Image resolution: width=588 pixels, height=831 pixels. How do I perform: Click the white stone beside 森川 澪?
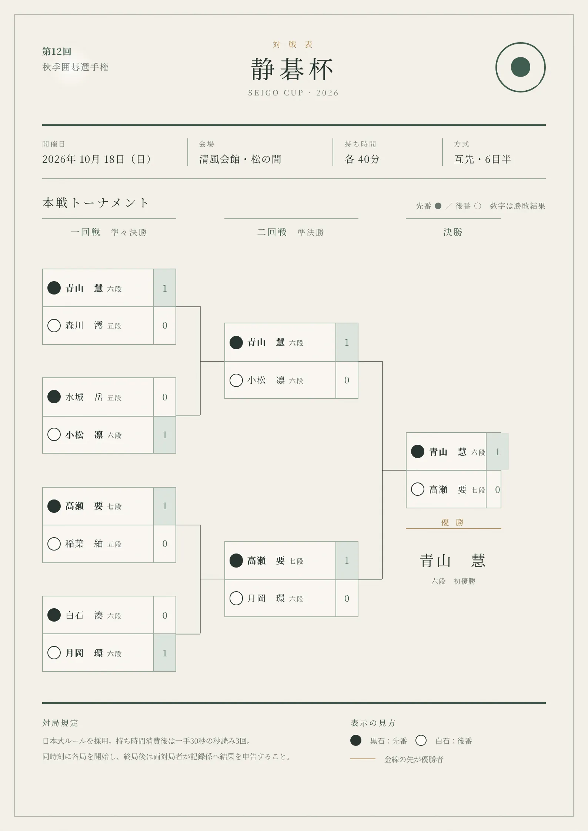[x=54, y=326]
